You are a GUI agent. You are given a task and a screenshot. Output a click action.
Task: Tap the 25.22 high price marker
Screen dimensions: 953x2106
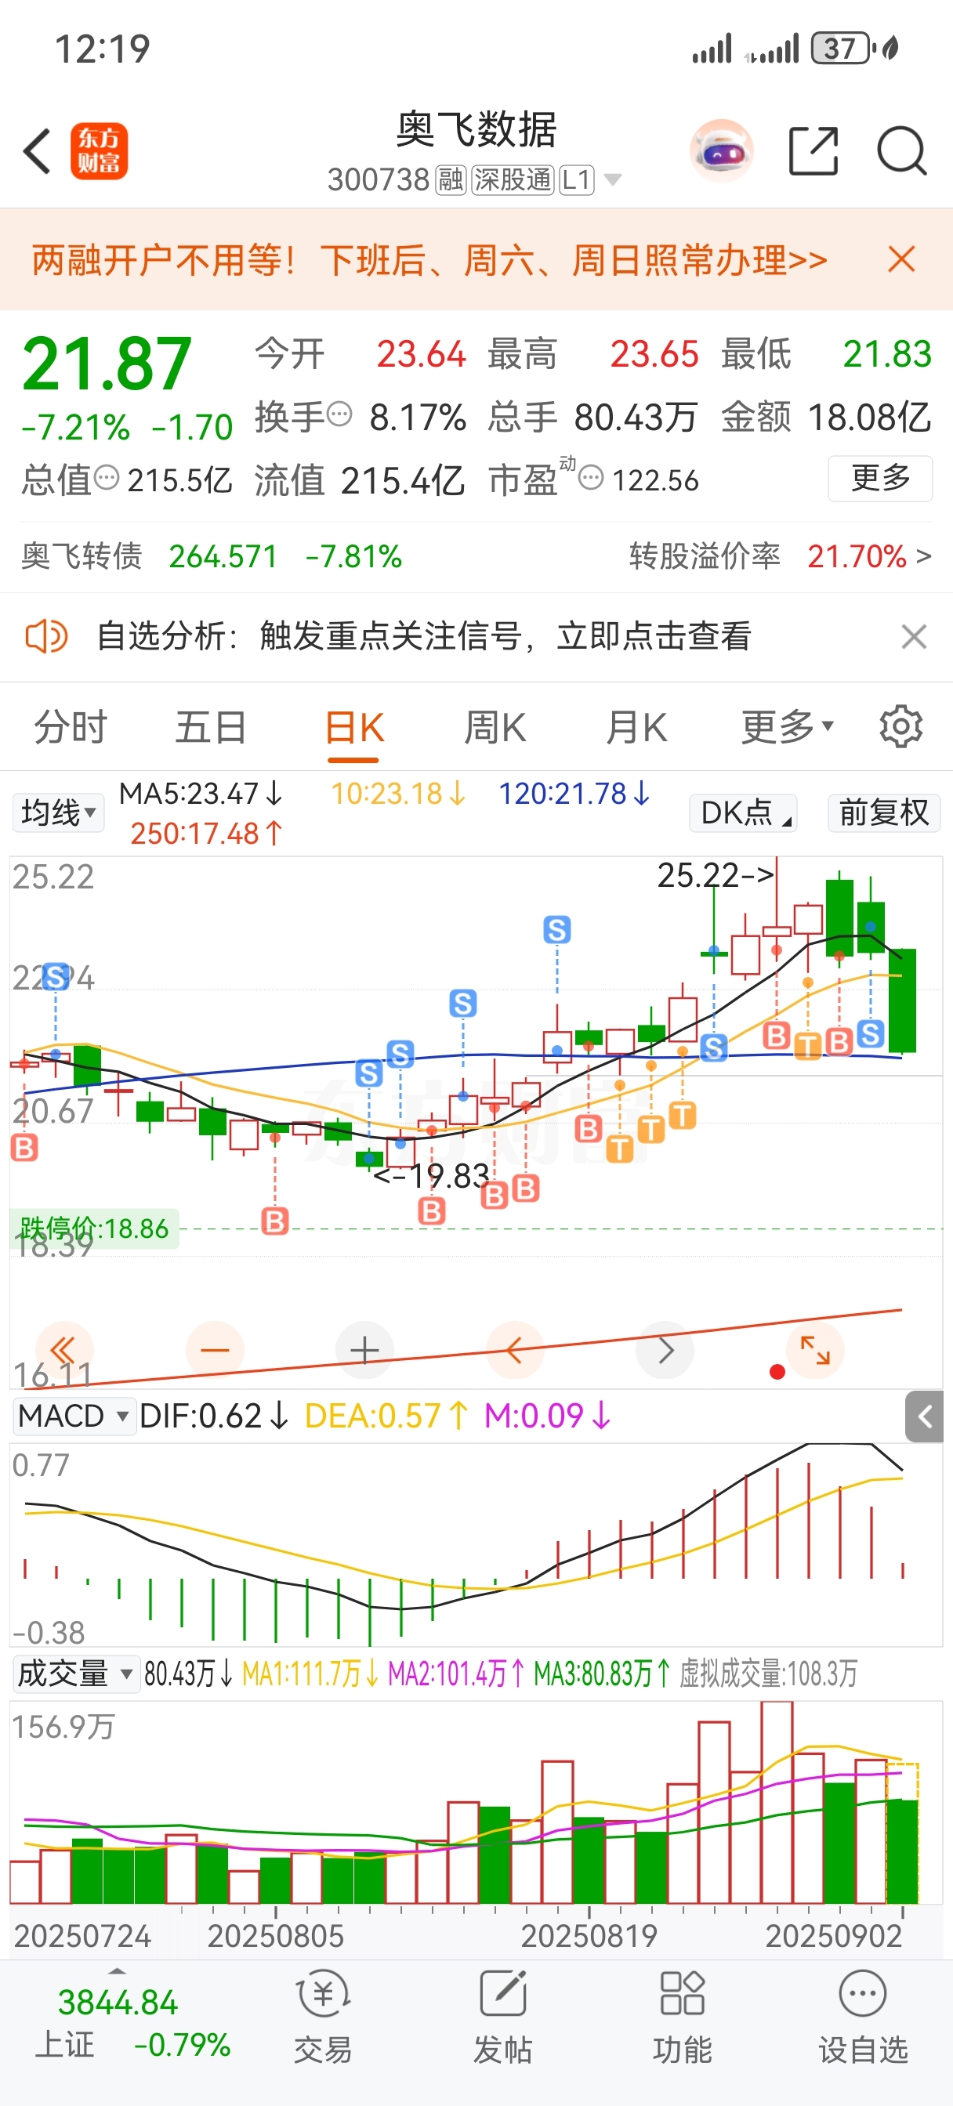pos(716,876)
